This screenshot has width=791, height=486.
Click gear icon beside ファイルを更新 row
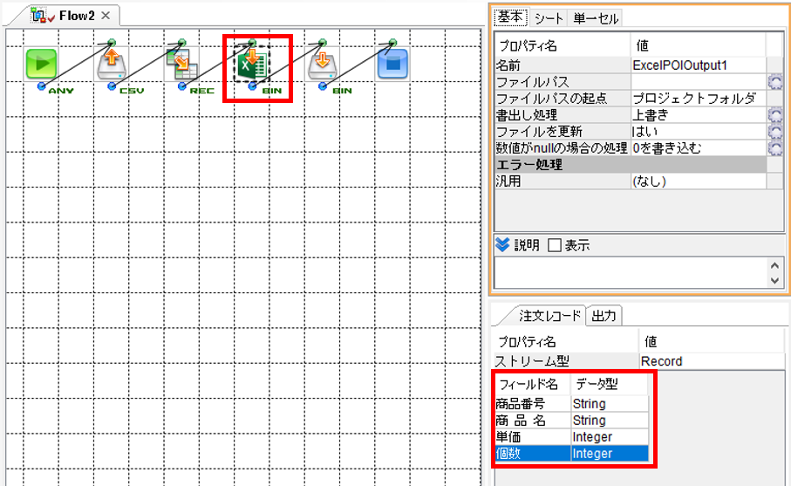tap(774, 132)
